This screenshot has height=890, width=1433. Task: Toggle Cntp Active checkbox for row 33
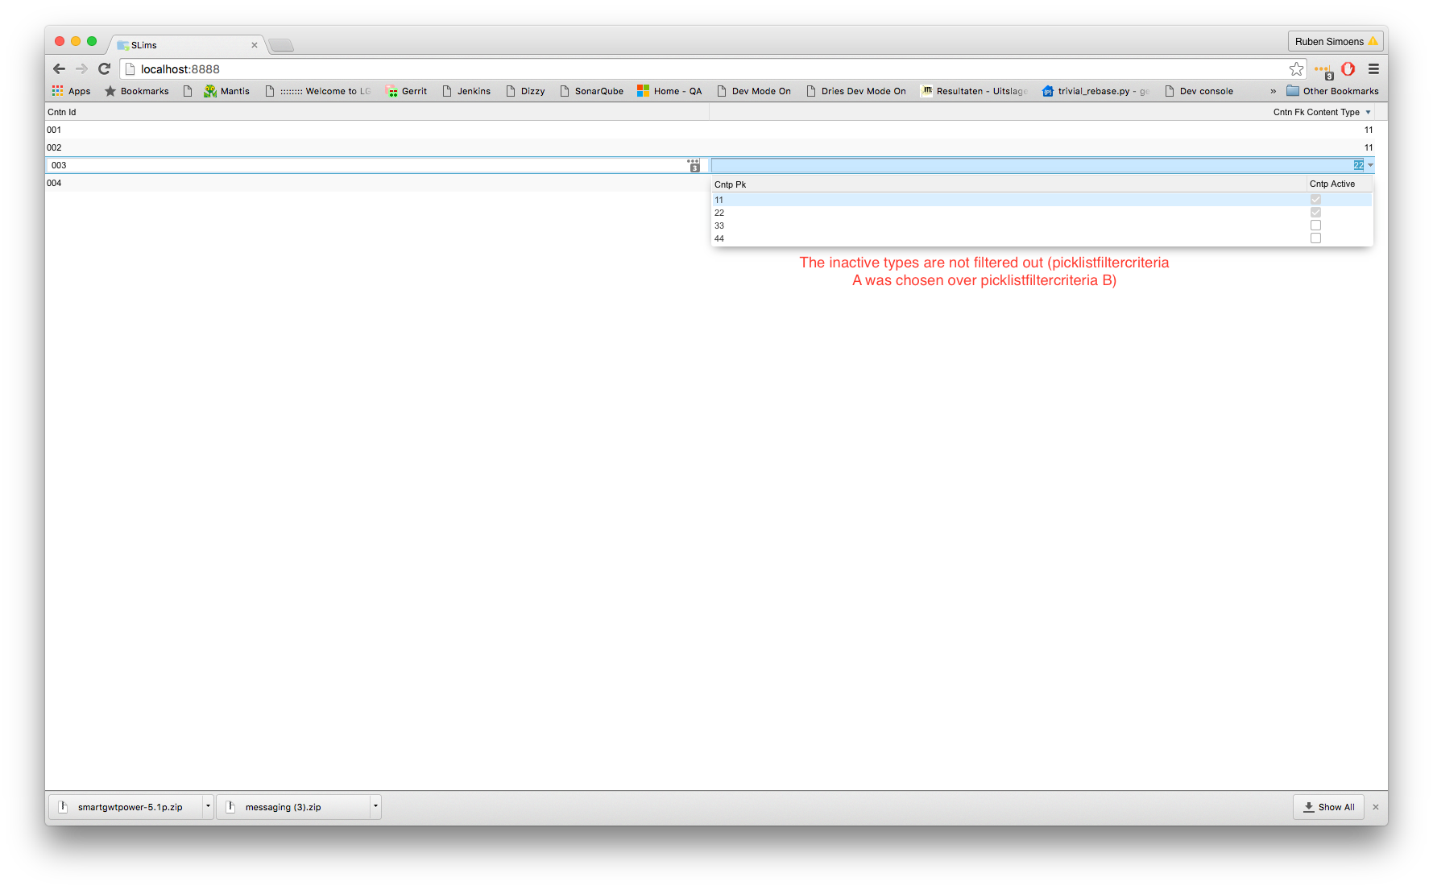(1315, 226)
